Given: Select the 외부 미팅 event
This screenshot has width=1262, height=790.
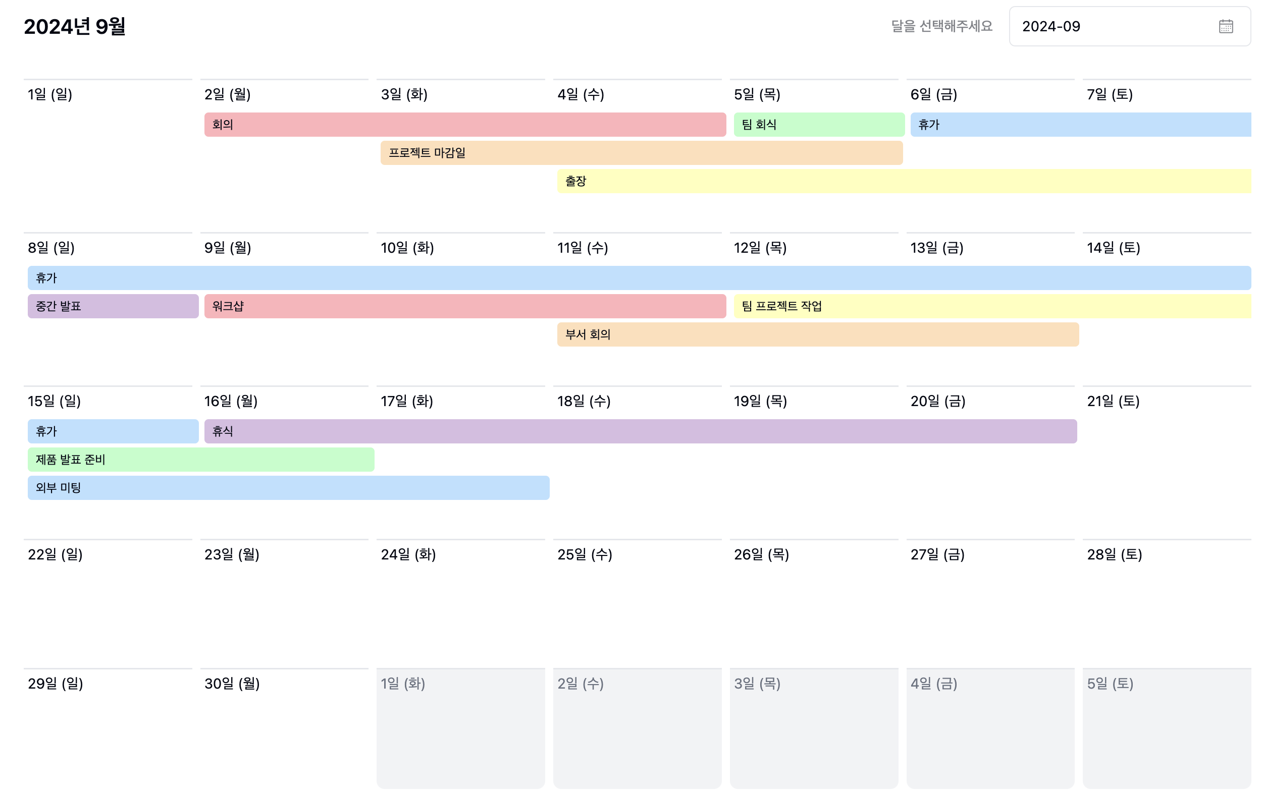Looking at the screenshot, I should point(288,487).
